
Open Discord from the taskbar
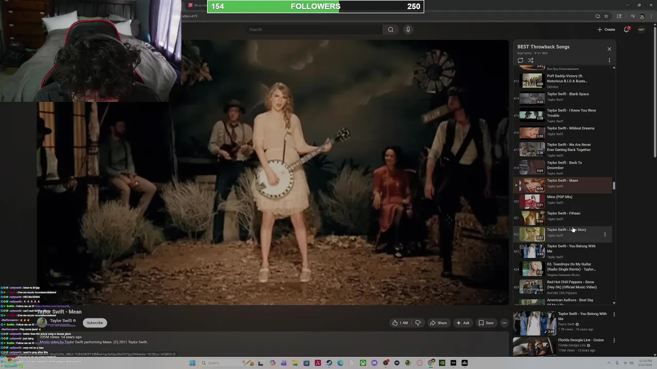(374, 363)
